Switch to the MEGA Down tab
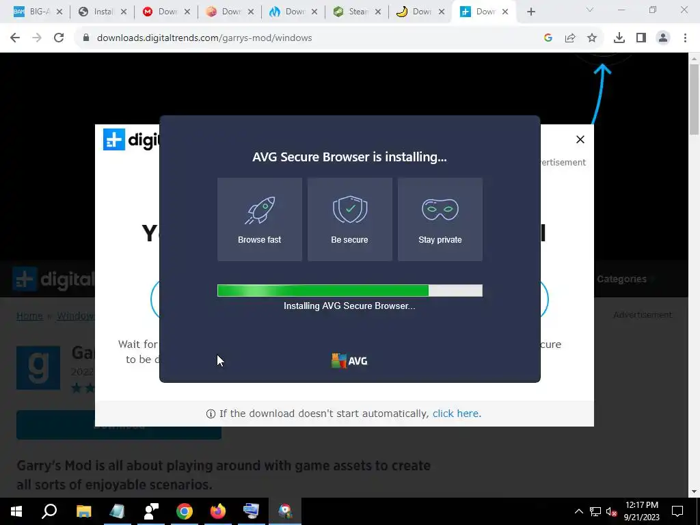 [165, 12]
